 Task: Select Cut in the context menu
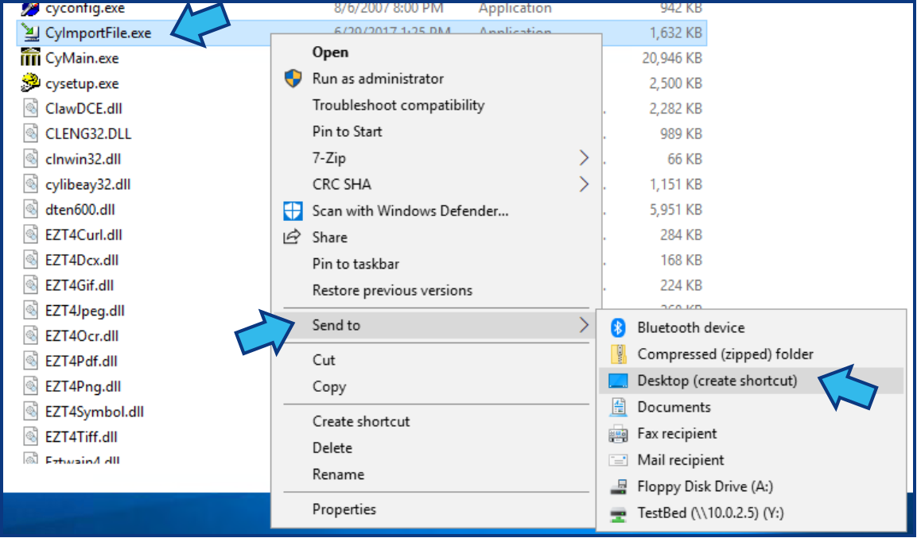[324, 360]
